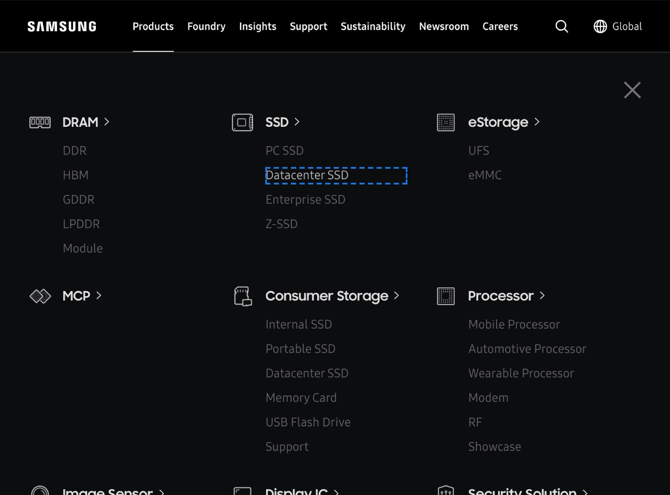Switch region via Global label
Image resolution: width=670 pixels, height=495 pixels.
click(x=627, y=26)
